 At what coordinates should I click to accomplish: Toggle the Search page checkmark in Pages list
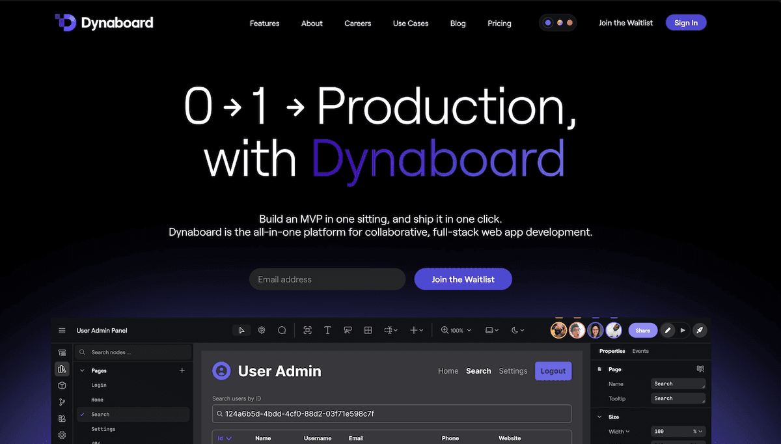pyautogui.click(x=82, y=414)
